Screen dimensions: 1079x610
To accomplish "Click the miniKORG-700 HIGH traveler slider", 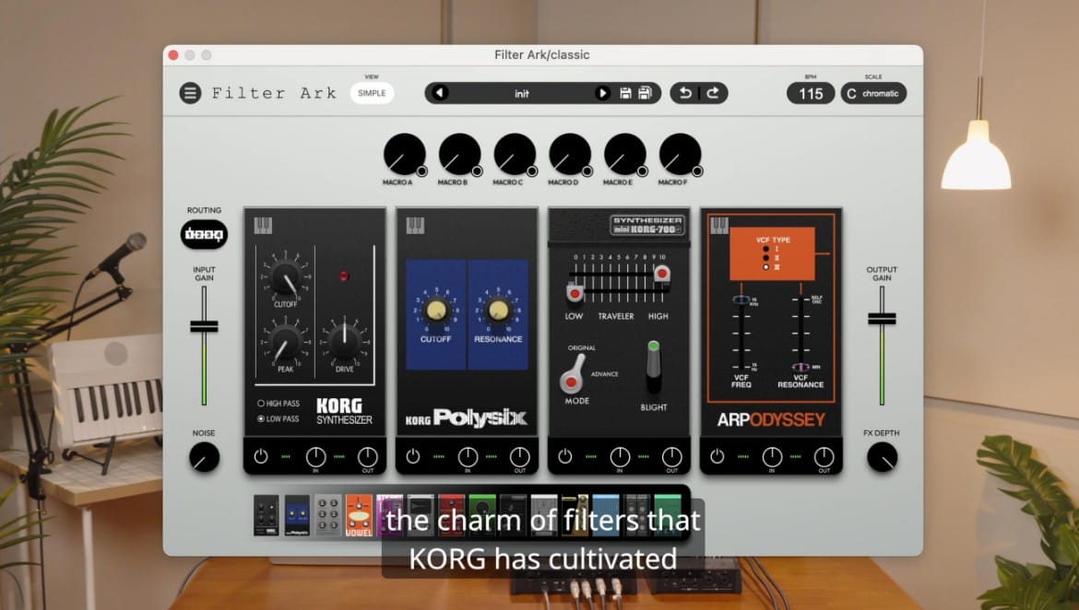I will 661,274.
